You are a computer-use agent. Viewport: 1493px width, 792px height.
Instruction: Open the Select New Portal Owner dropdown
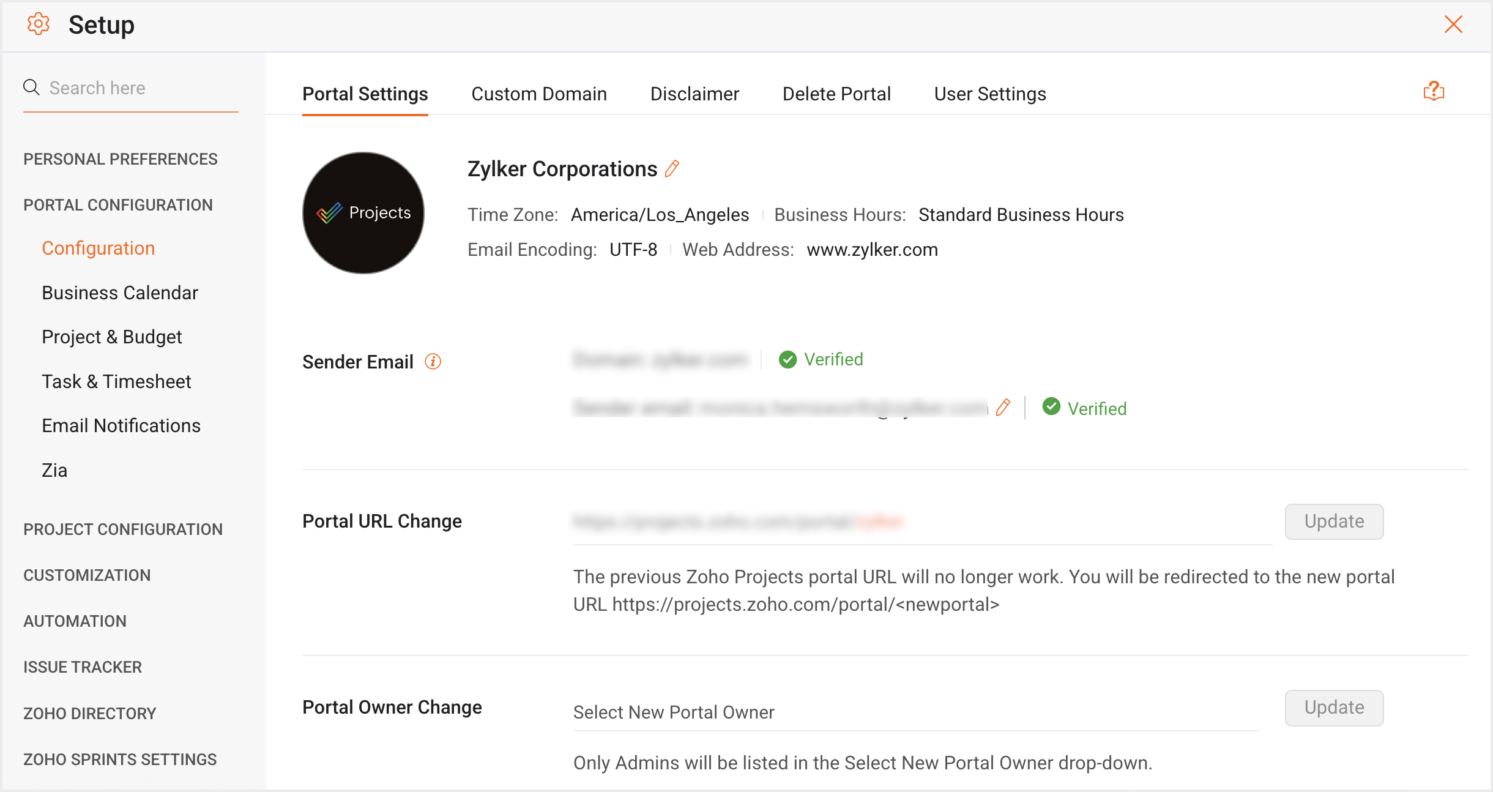916,712
